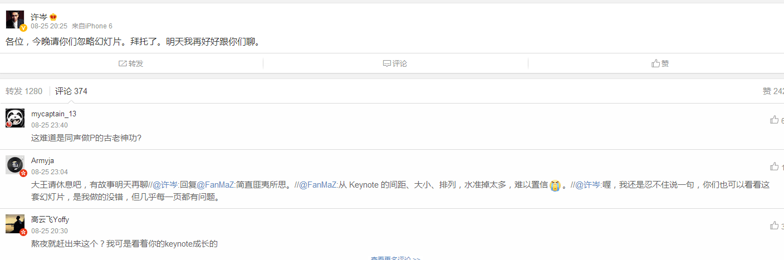This screenshot has width=784, height=260.
Task: Click the crown membership badge next to 许岑
Action: [x=53, y=17]
